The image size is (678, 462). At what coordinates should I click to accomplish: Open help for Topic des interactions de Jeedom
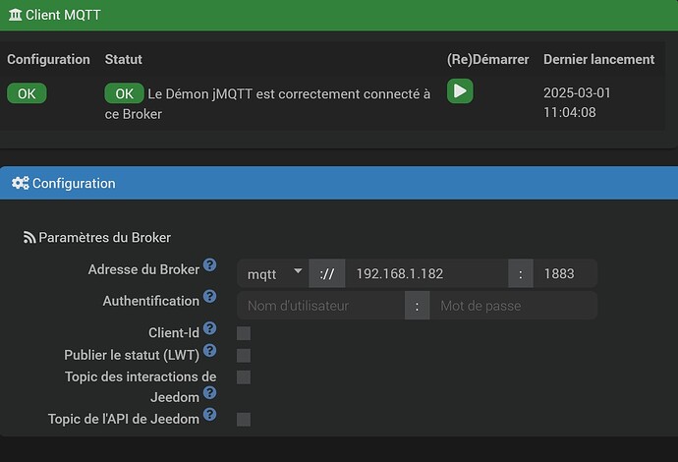click(209, 393)
